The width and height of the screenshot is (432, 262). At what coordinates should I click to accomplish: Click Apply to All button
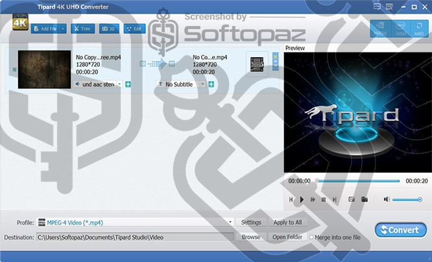[287, 222]
